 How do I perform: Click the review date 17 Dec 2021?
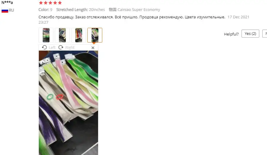pos(238,17)
